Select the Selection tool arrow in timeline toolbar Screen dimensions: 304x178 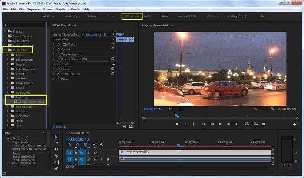56,137
